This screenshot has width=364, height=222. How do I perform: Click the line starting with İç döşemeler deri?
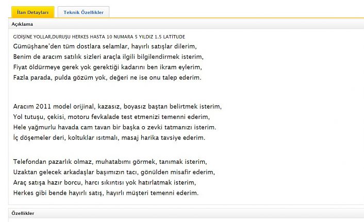(109, 138)
